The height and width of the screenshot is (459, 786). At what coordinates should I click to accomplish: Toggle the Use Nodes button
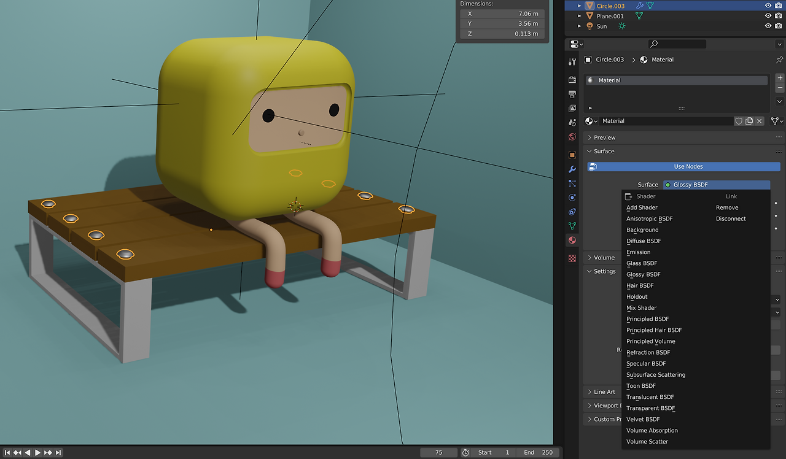pos(683,166)
